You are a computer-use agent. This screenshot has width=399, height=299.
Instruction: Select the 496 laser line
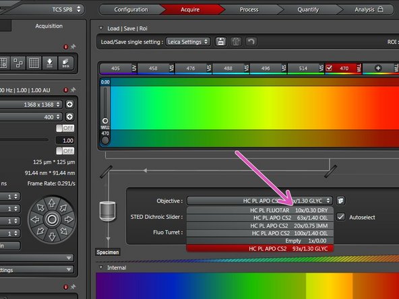point(268,68)
